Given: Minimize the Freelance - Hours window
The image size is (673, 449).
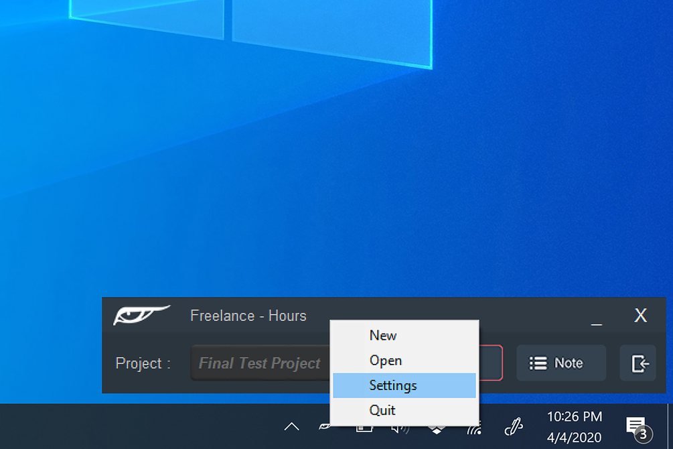Looking at the screenshot, I should coord(597,321).
